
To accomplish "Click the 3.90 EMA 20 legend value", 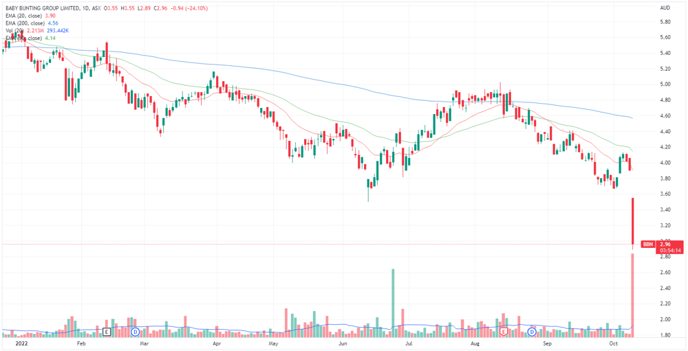I will 49,16.
